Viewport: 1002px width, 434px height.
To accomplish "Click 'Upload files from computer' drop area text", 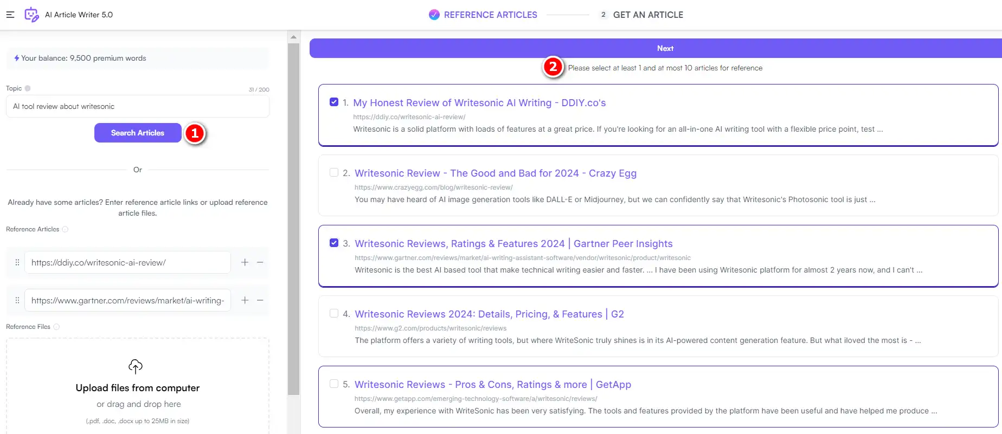I will 138,388.
